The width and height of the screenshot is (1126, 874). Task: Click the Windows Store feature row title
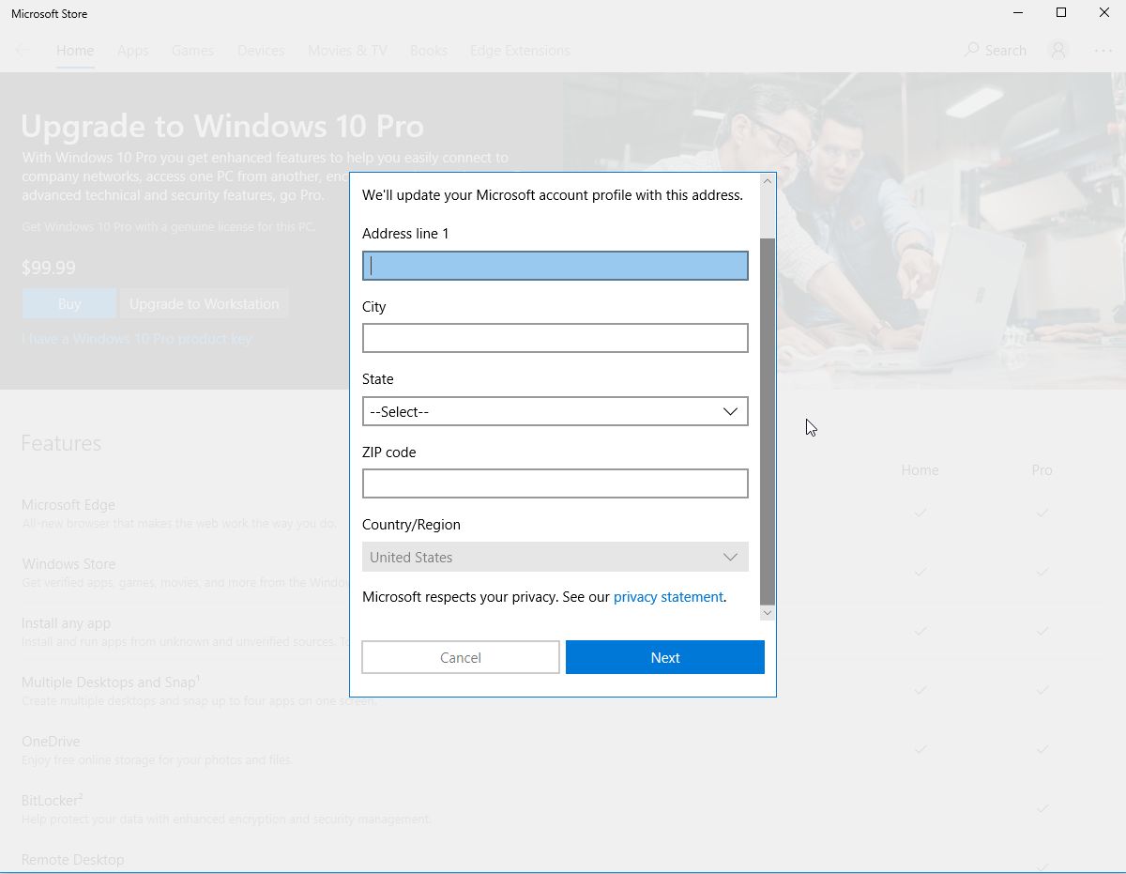(68, 564)
